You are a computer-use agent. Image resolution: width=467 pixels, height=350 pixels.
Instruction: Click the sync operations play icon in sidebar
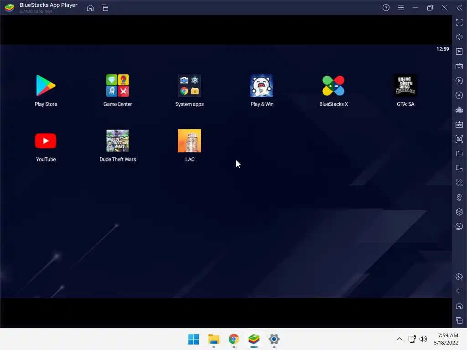[459, 81]
